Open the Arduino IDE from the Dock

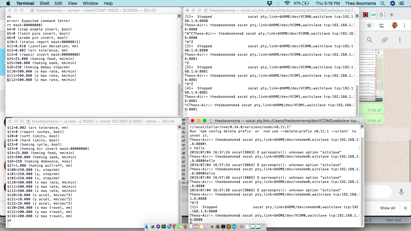tap(234, 227)
